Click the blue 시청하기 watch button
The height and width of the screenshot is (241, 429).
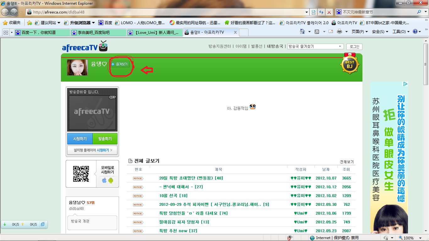[x=80, y=139]
